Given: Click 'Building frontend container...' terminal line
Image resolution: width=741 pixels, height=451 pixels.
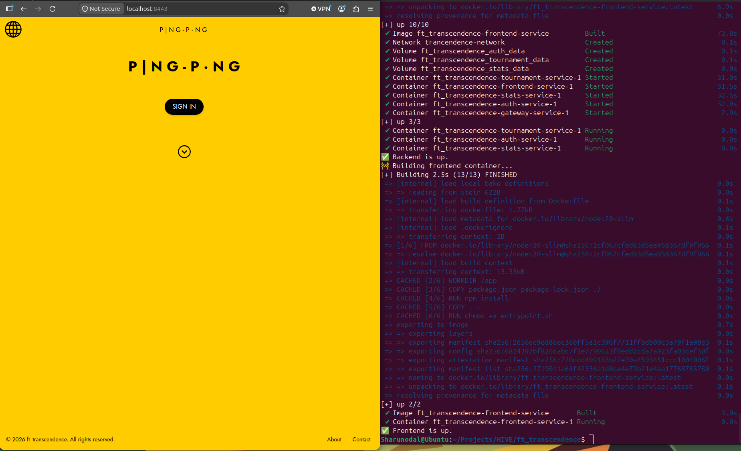Looking at the screenshot, I should 452,166.
